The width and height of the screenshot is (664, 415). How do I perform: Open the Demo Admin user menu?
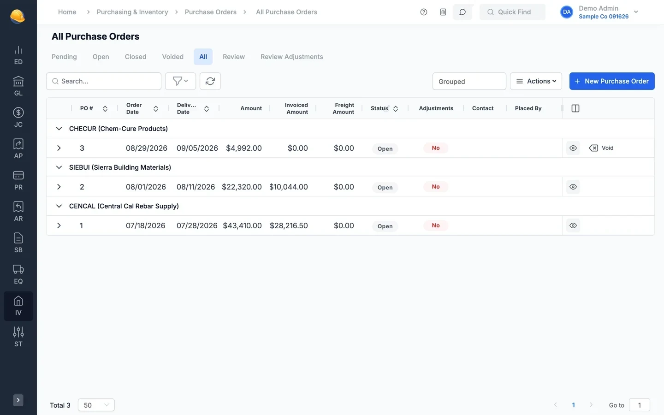pyautogui.click(x=599, y=12)
